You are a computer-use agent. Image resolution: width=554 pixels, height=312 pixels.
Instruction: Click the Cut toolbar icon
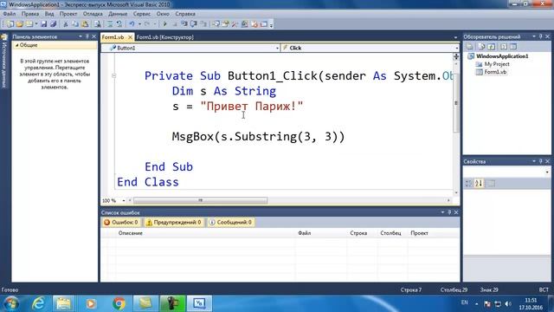pos(66,24)
